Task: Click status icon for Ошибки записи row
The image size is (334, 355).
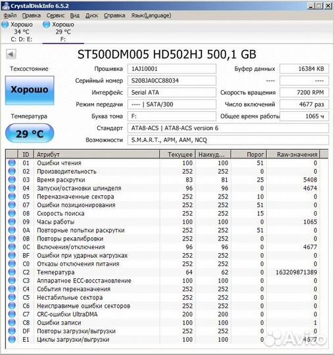Action: (x=12, y=322)
